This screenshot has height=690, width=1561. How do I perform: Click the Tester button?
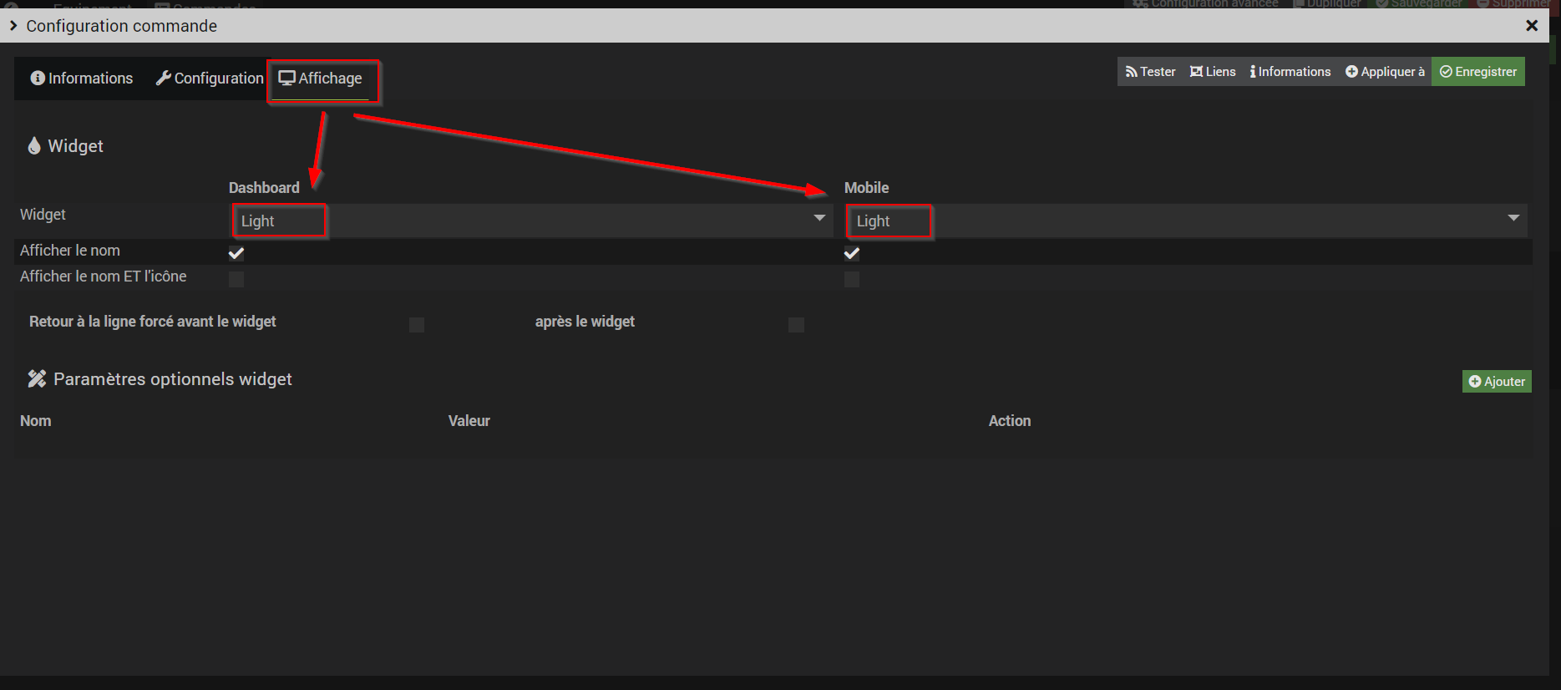coord(1150,72)
